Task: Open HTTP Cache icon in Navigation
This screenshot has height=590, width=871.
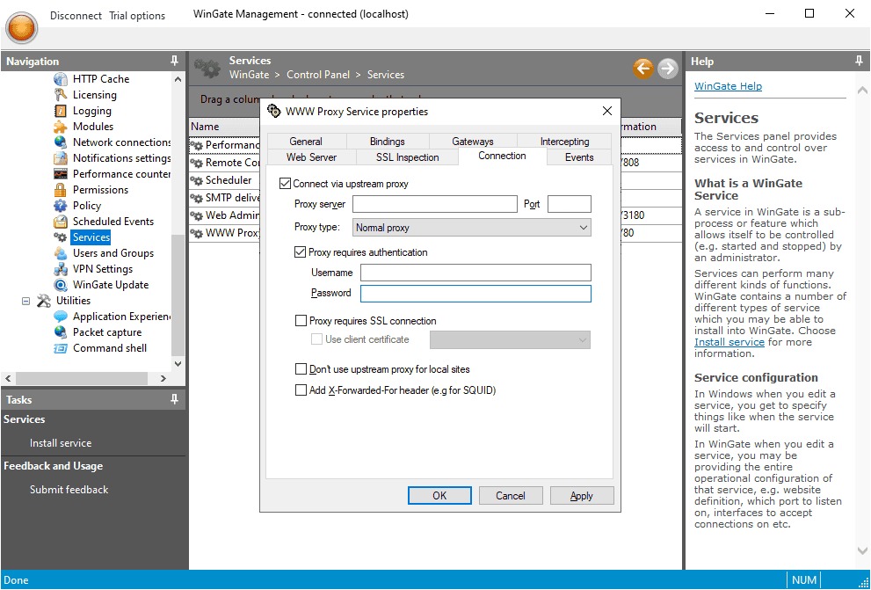Action: pyautogui.click(x=60, y=79)
